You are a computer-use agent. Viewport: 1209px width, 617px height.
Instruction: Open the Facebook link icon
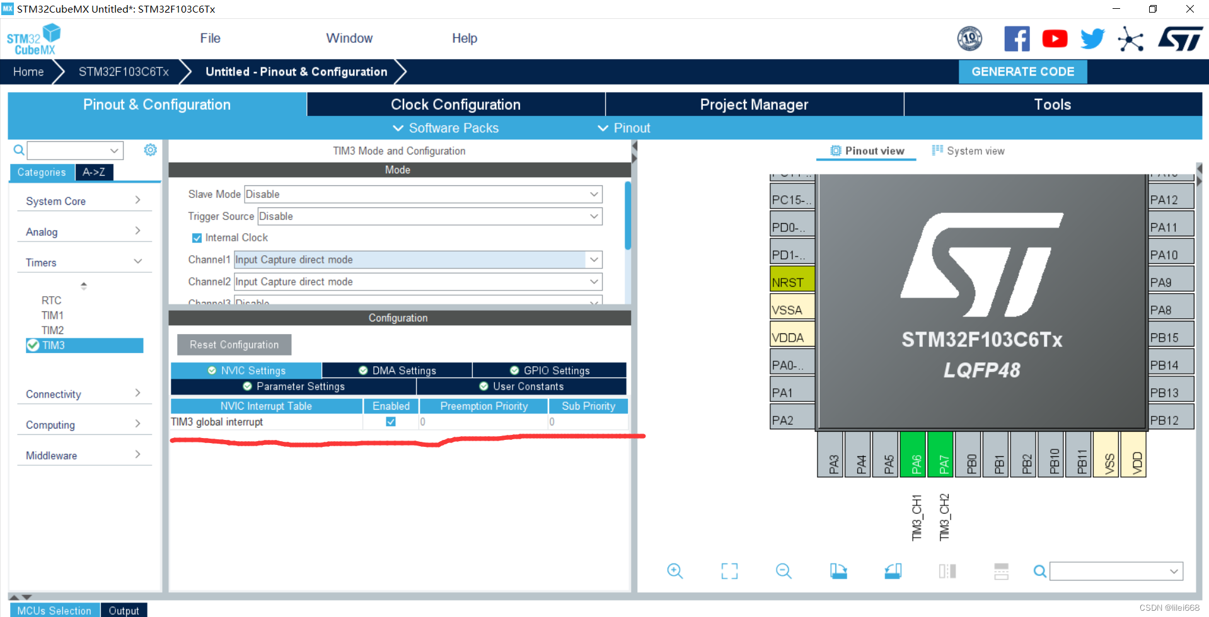coord(1017,39)
